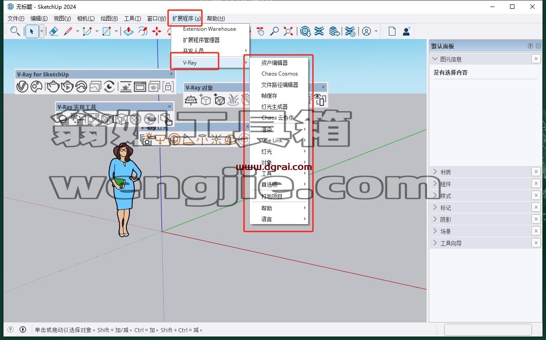Add V-Ray infinite plane object
The height and width of the screenshot is (340, 546).
(x=190, y=100)
